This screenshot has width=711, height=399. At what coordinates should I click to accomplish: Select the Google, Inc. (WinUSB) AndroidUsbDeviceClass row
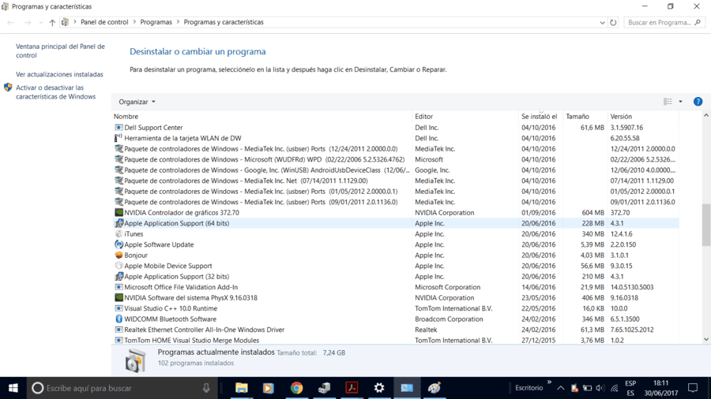tap(396, 170)
